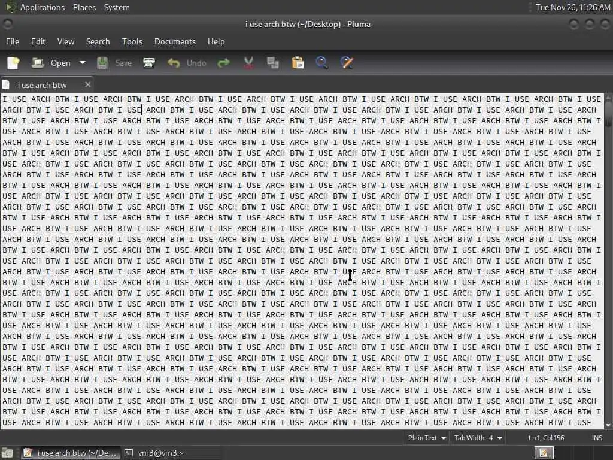Click the show desktop icon in bottom panel
Viewport: 613px width, 460px height.
(x=7, y=453)
